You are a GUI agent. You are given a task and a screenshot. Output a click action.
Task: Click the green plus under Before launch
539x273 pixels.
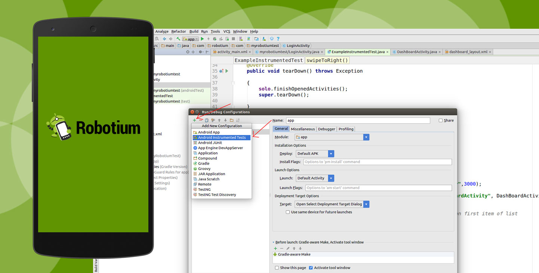[x=275, y=248]
